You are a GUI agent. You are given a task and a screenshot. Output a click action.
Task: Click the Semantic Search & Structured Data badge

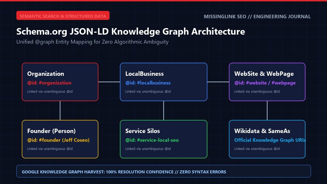(x=63, y=16)
